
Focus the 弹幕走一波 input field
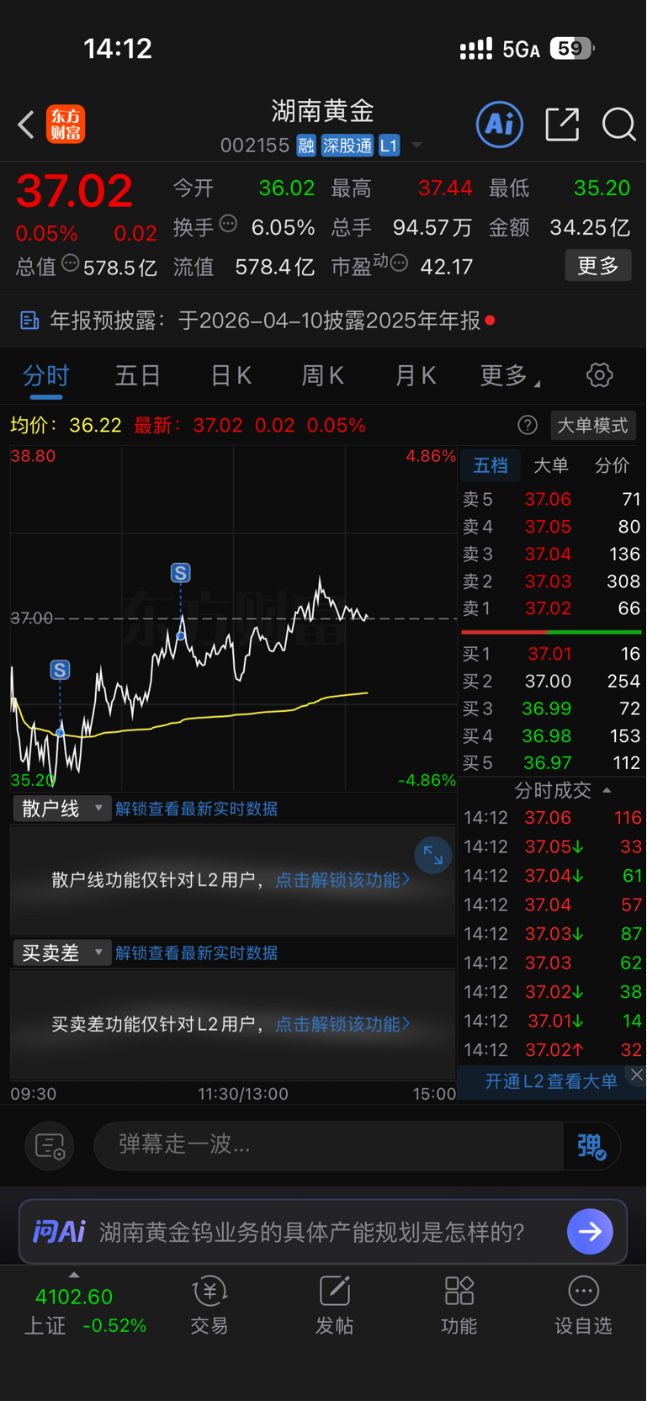328,1145
